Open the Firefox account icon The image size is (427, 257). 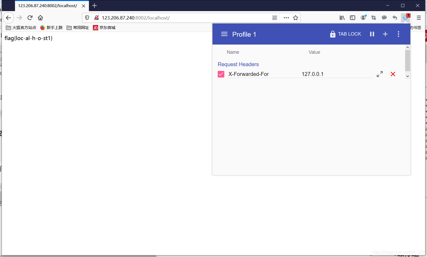point(363,18)
